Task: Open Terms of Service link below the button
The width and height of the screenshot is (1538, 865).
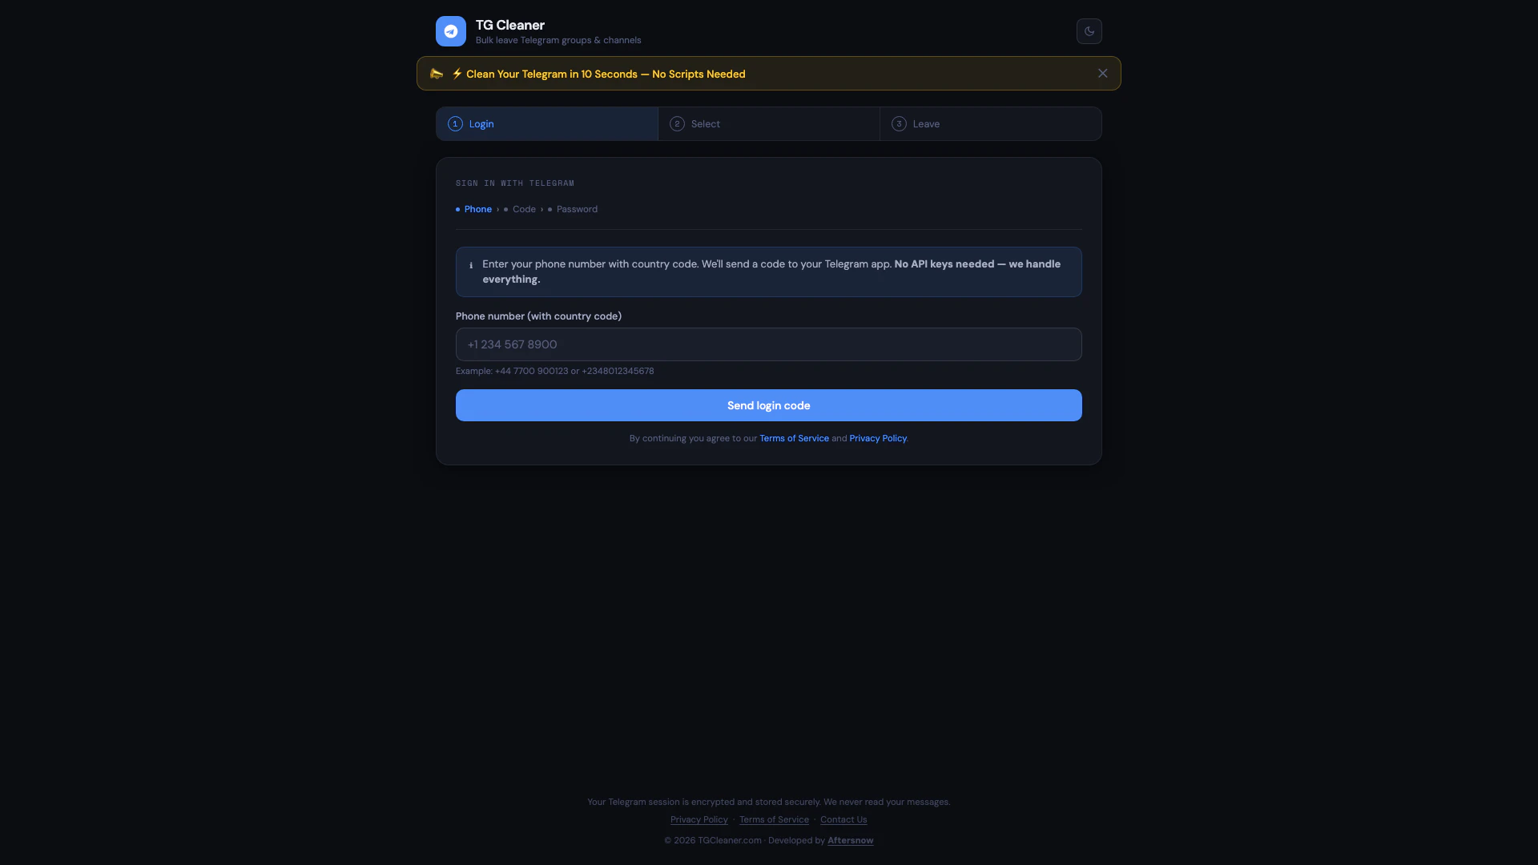Action: pyautogui.click(x=794, y=438)
